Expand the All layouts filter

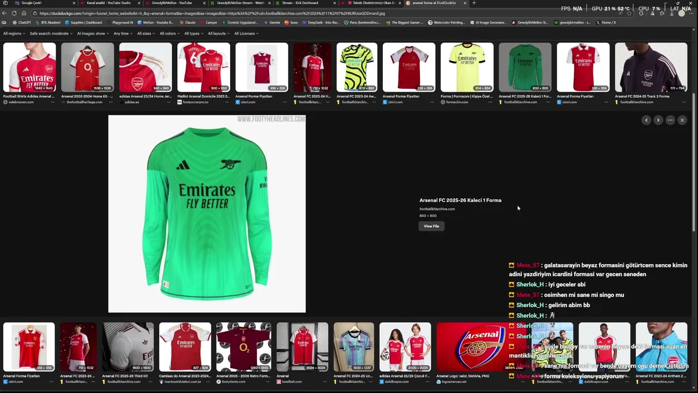(x=218, y=33)
